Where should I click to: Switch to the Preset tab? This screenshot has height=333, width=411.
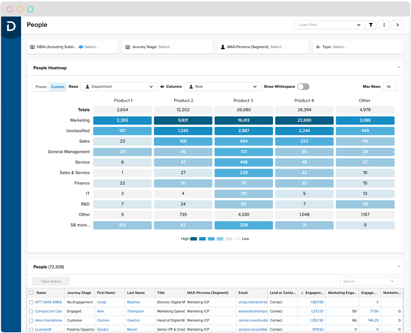pos(41,86)
